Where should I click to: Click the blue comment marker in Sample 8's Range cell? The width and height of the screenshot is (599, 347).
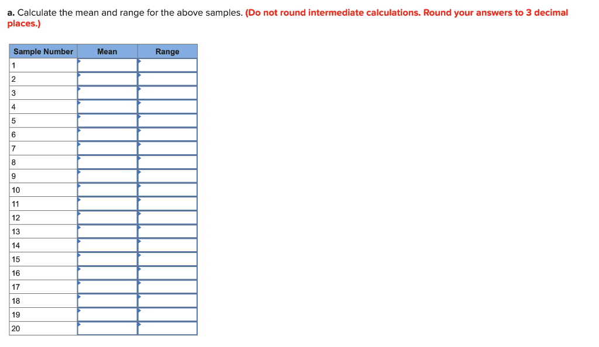(x=139, y=159)
